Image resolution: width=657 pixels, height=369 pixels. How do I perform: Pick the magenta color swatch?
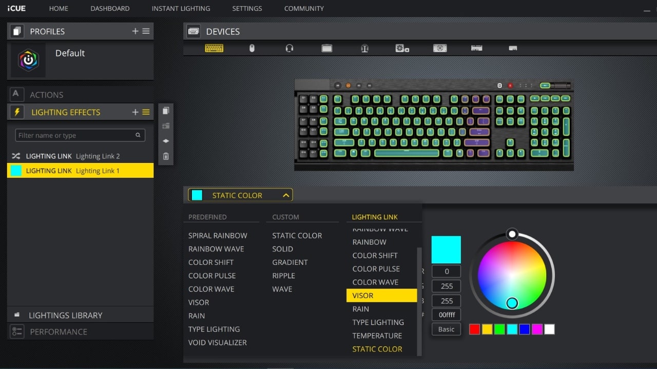pyautogui.click(x=537, y=329)
